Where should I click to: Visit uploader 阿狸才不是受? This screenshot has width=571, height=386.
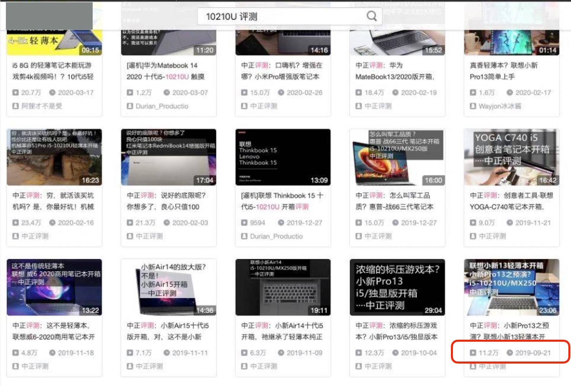[x=42, y=106]
